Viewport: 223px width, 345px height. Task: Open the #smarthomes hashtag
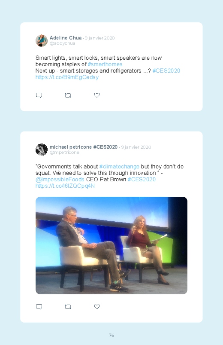[105, 64]
